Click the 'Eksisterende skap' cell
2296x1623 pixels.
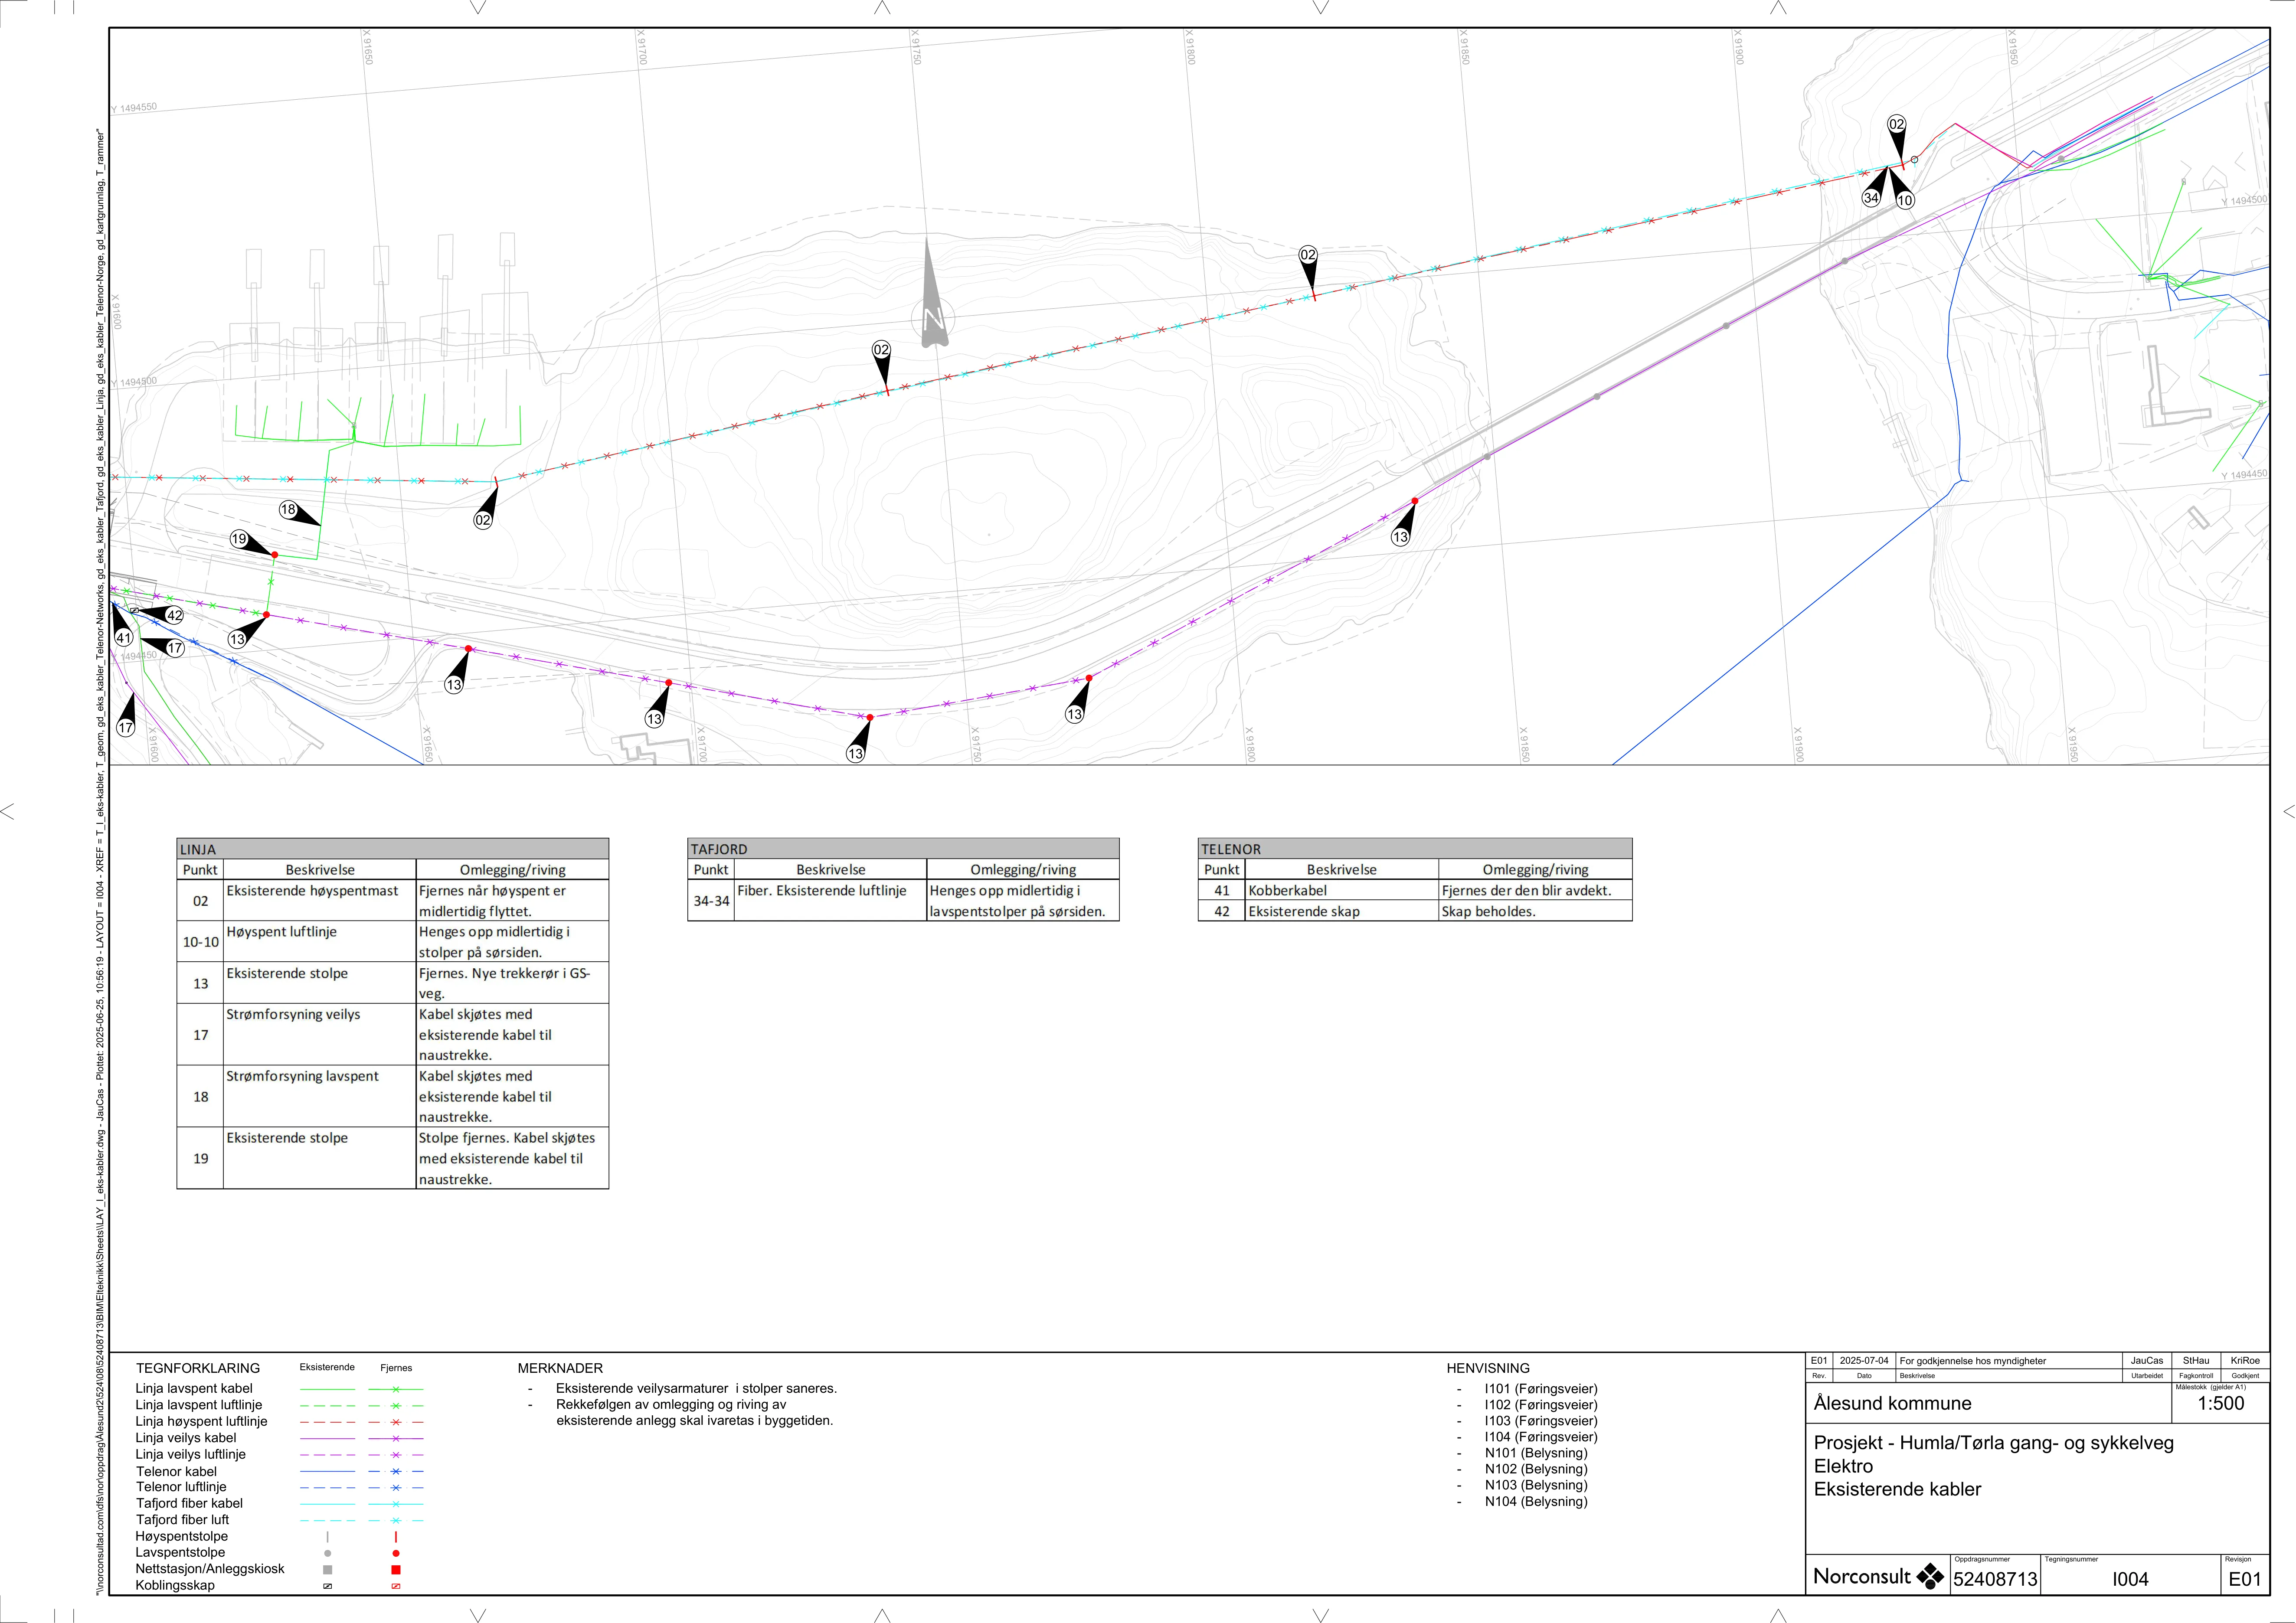tap(1341, 911)
